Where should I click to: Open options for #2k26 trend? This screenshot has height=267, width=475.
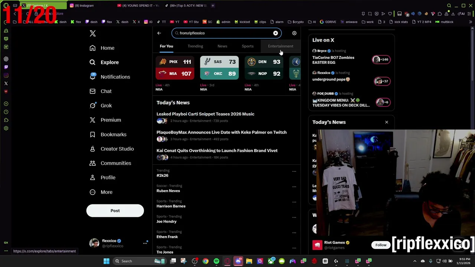294,171
